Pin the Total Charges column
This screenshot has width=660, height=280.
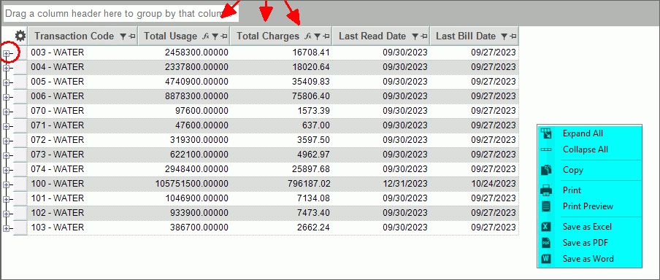pos(326,36)
